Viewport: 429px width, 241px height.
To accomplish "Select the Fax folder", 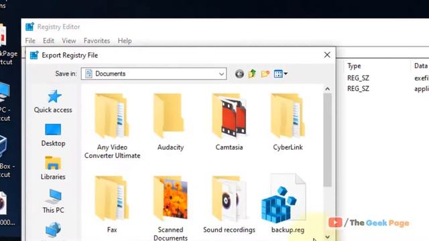I will (112, 204).
